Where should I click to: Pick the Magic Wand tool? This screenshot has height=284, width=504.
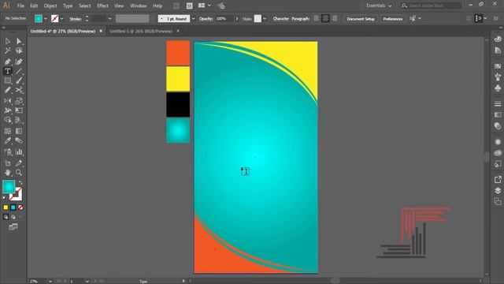[x=7, y=50]
